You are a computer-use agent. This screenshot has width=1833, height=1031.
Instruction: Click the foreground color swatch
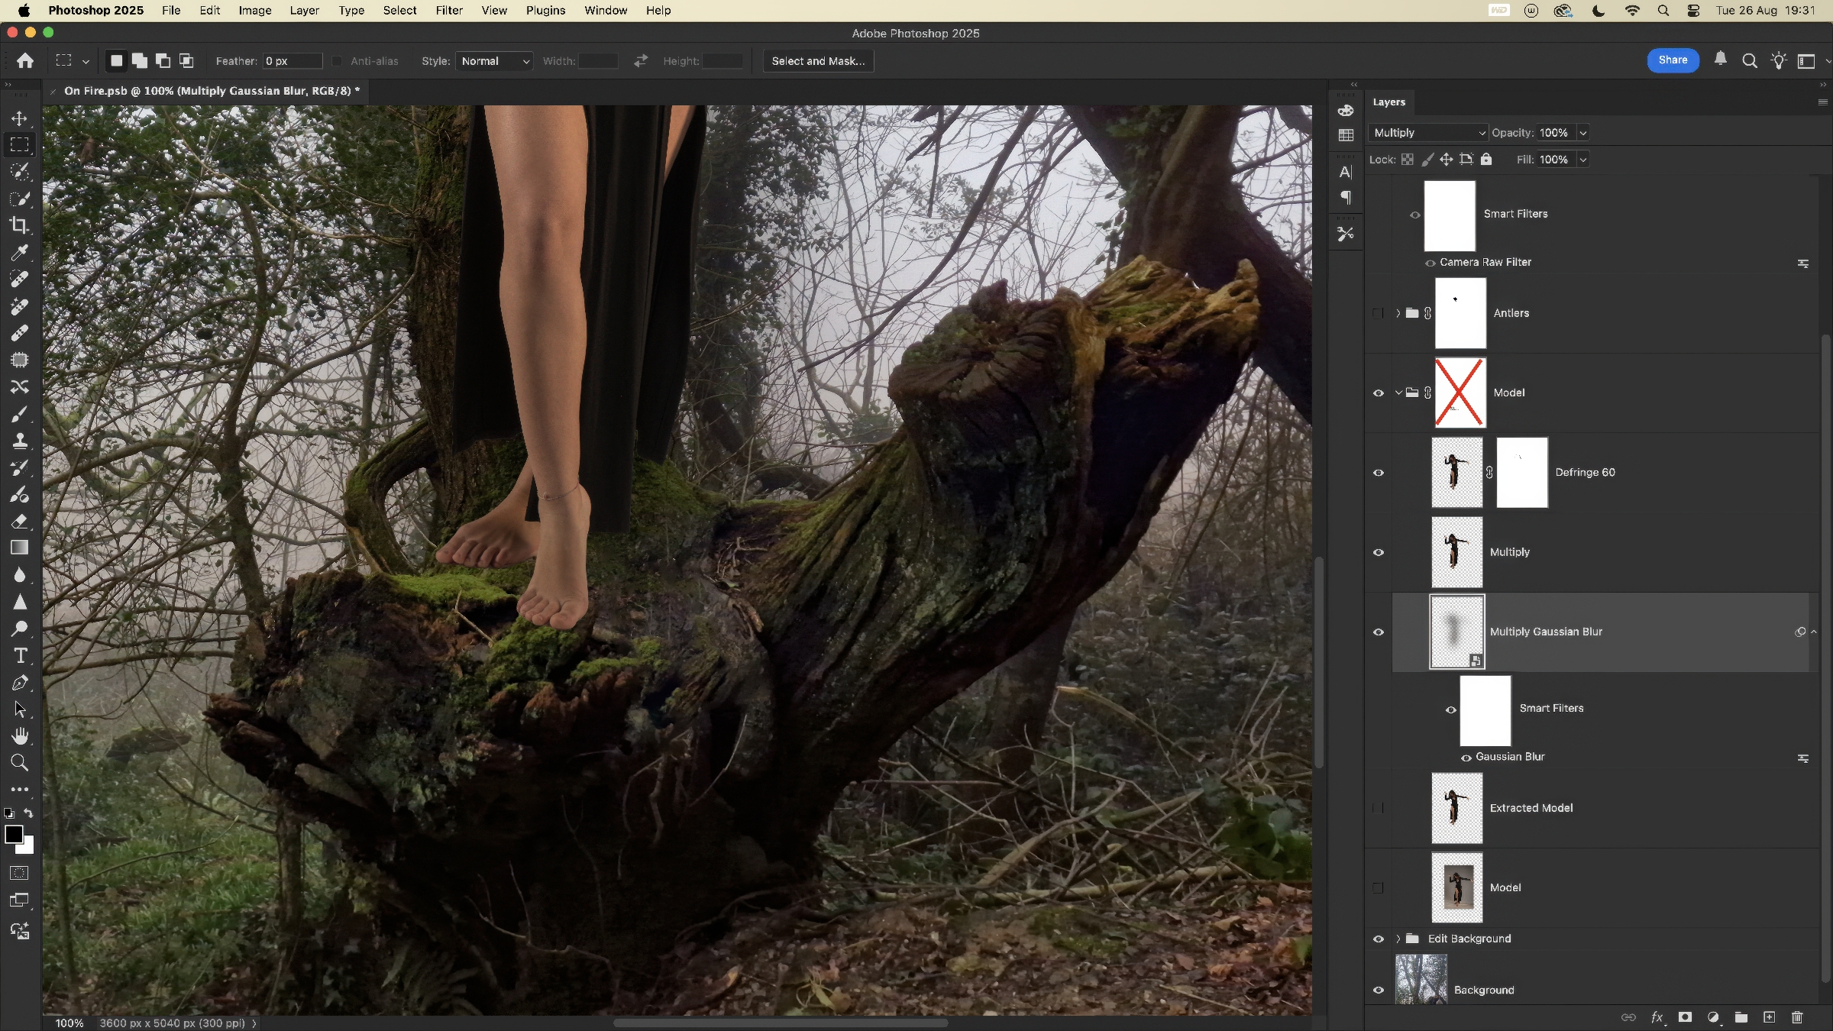pos(13,835)
